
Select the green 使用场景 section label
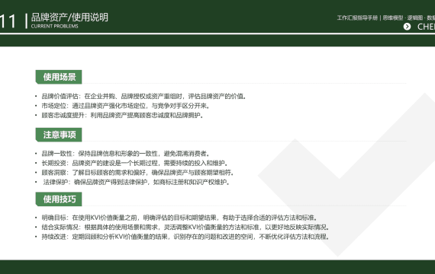point(59,77)
